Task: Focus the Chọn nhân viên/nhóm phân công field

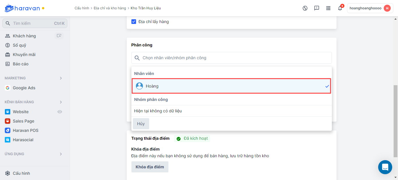Action: [231, 58]
